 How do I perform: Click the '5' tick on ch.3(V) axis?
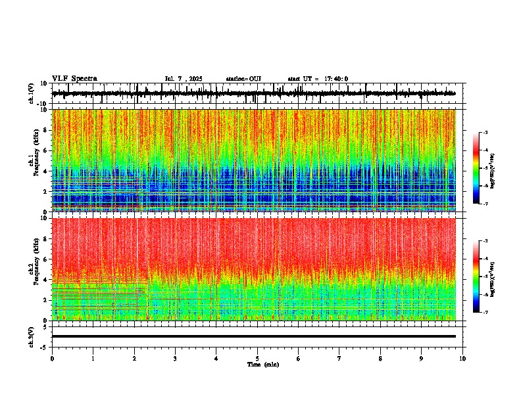(x=45, y=327)
